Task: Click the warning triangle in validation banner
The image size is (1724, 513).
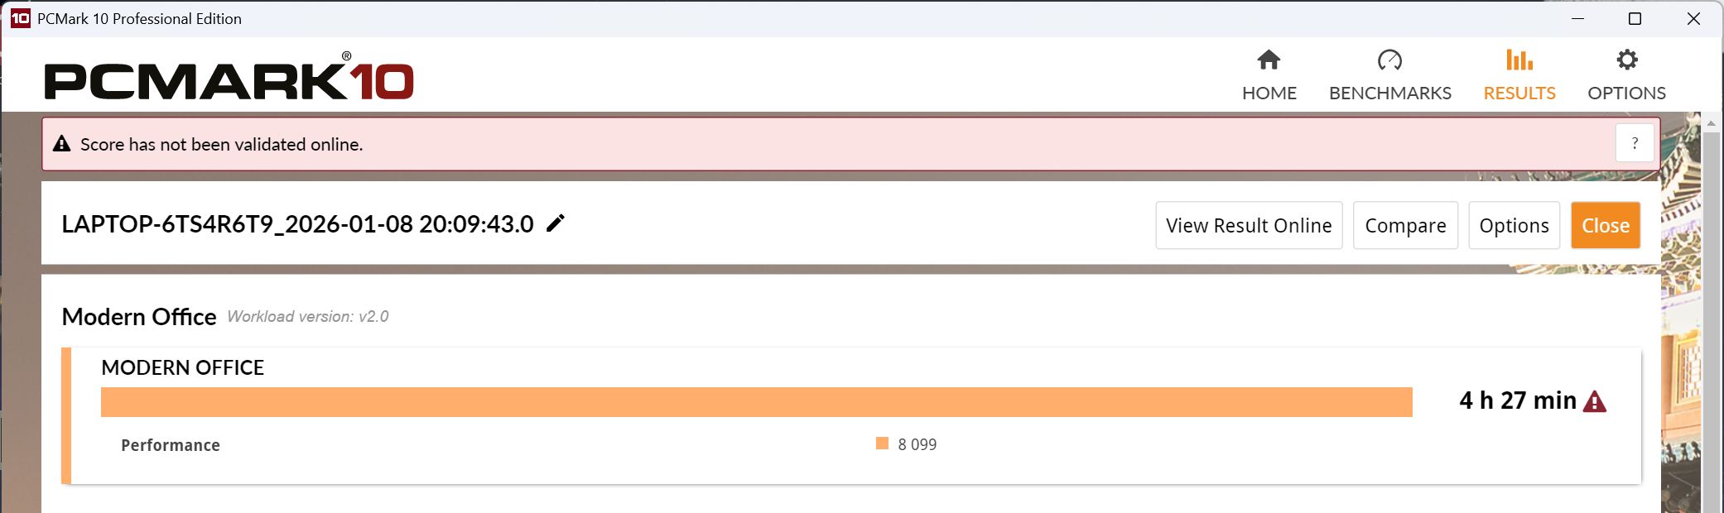Action: 62,144
